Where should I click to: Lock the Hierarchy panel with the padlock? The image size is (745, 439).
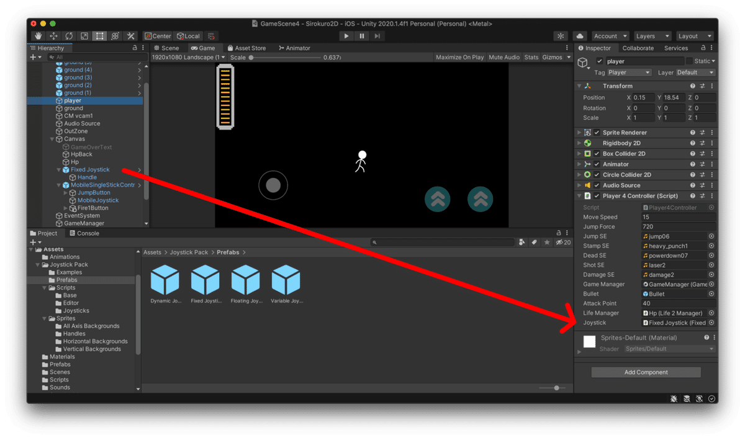135,48
